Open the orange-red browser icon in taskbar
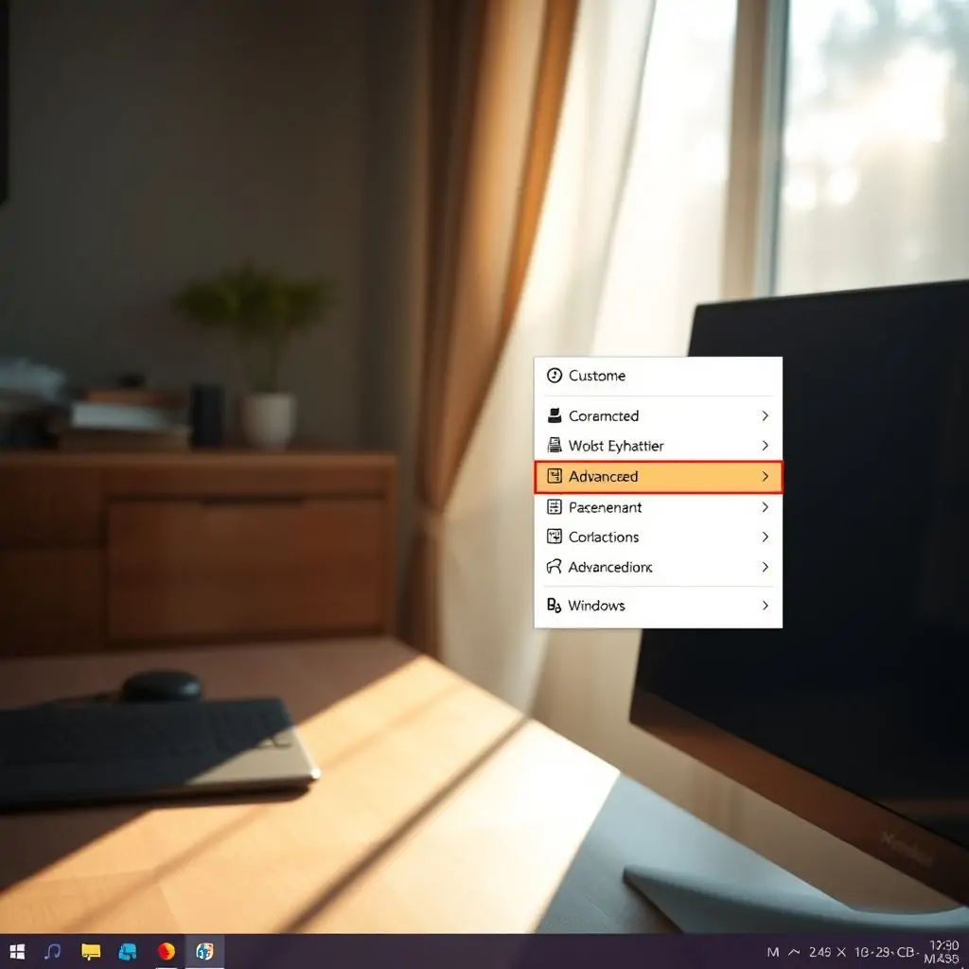The height and width of the screenshot is (969, 969). pos(167,951)
